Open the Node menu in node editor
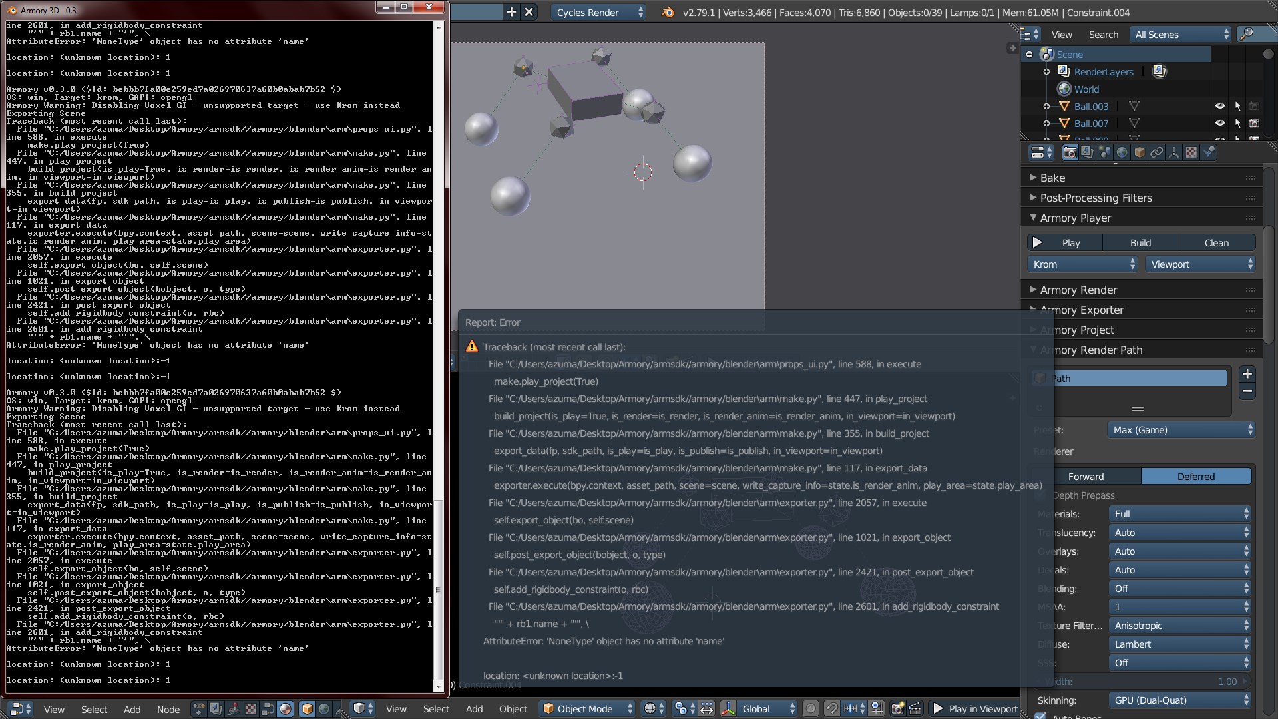Image resolution: width=1278 pixels, height=719 pixels. click(168, 709)
